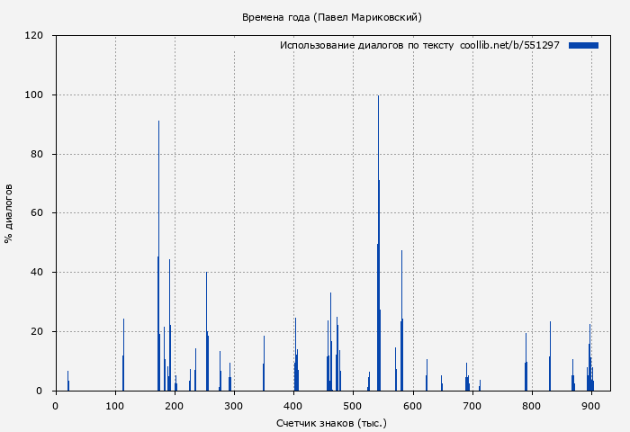Click the bar near 350 thousand
630x432 pixels.
pos(264,364)
